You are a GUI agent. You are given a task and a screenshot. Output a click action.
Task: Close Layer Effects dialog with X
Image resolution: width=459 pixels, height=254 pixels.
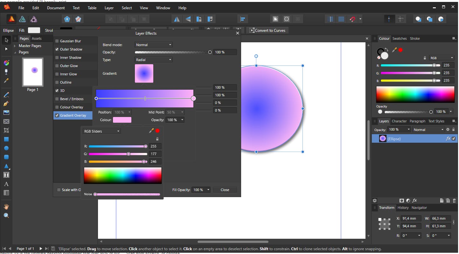[x=237, y=33]
